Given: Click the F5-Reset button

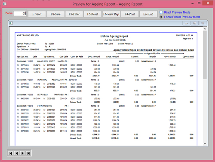Looking at the screenshot, I should pyautogui.click(x=92, y=14).
